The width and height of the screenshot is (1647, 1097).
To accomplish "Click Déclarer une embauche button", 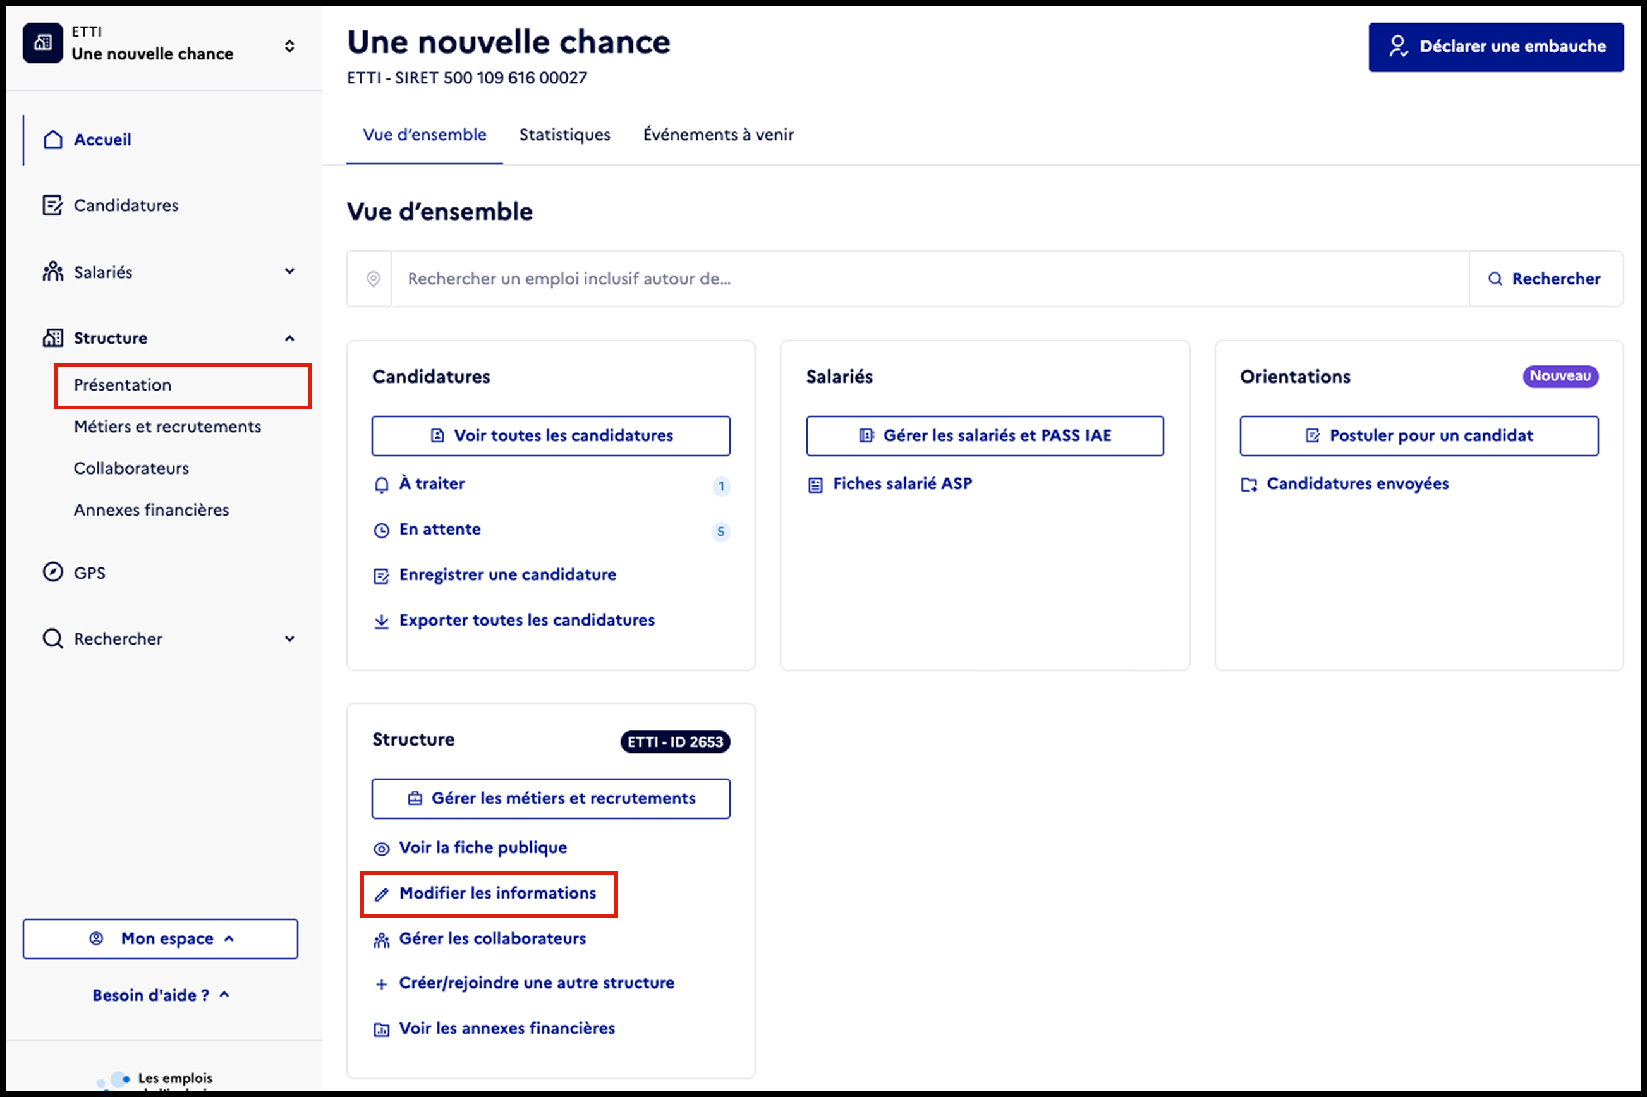I will pyautogui.click(x=1496, y=47).
